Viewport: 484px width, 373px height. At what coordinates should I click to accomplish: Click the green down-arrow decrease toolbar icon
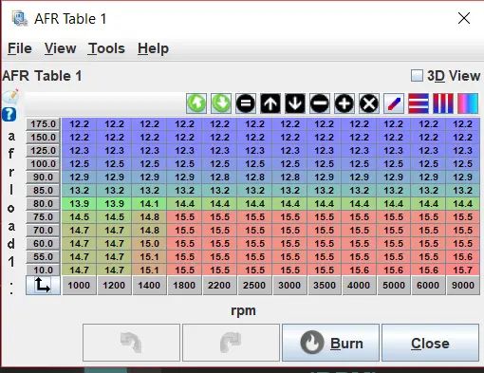point(221,103)
